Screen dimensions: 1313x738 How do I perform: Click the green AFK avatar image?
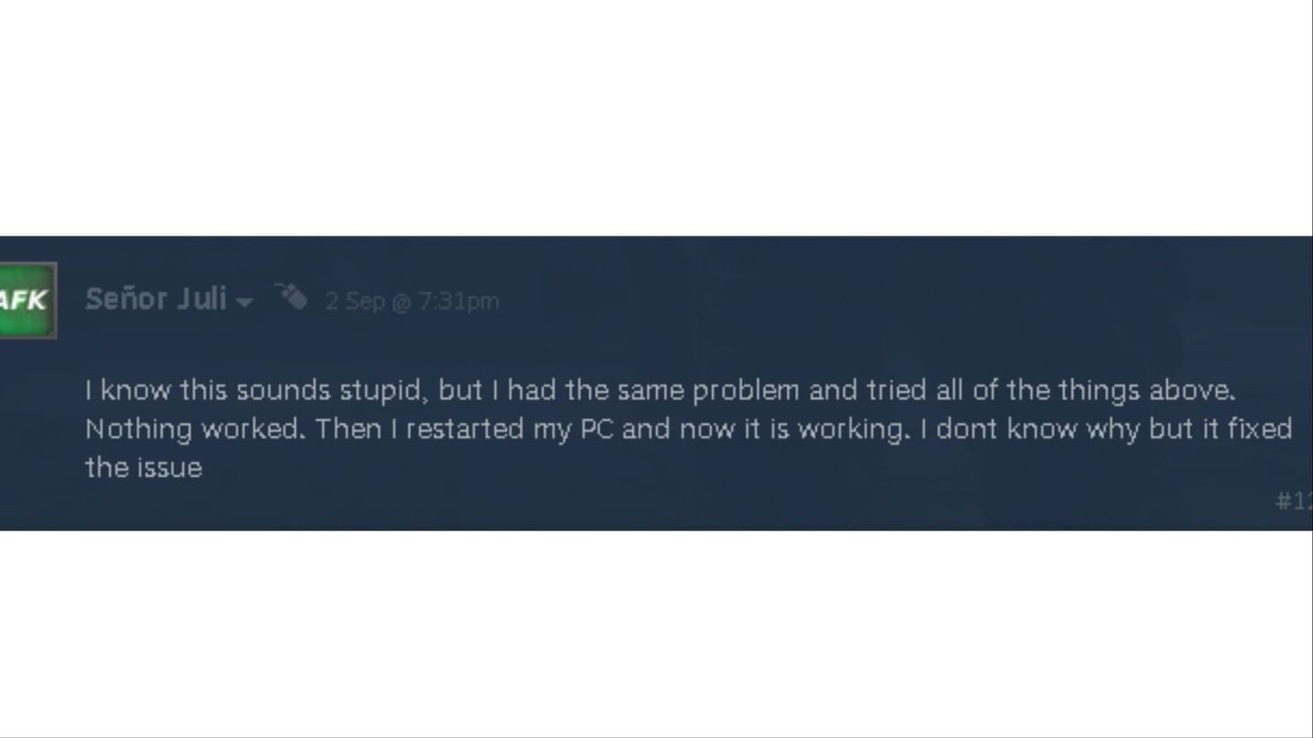click(x=26, y=300)
